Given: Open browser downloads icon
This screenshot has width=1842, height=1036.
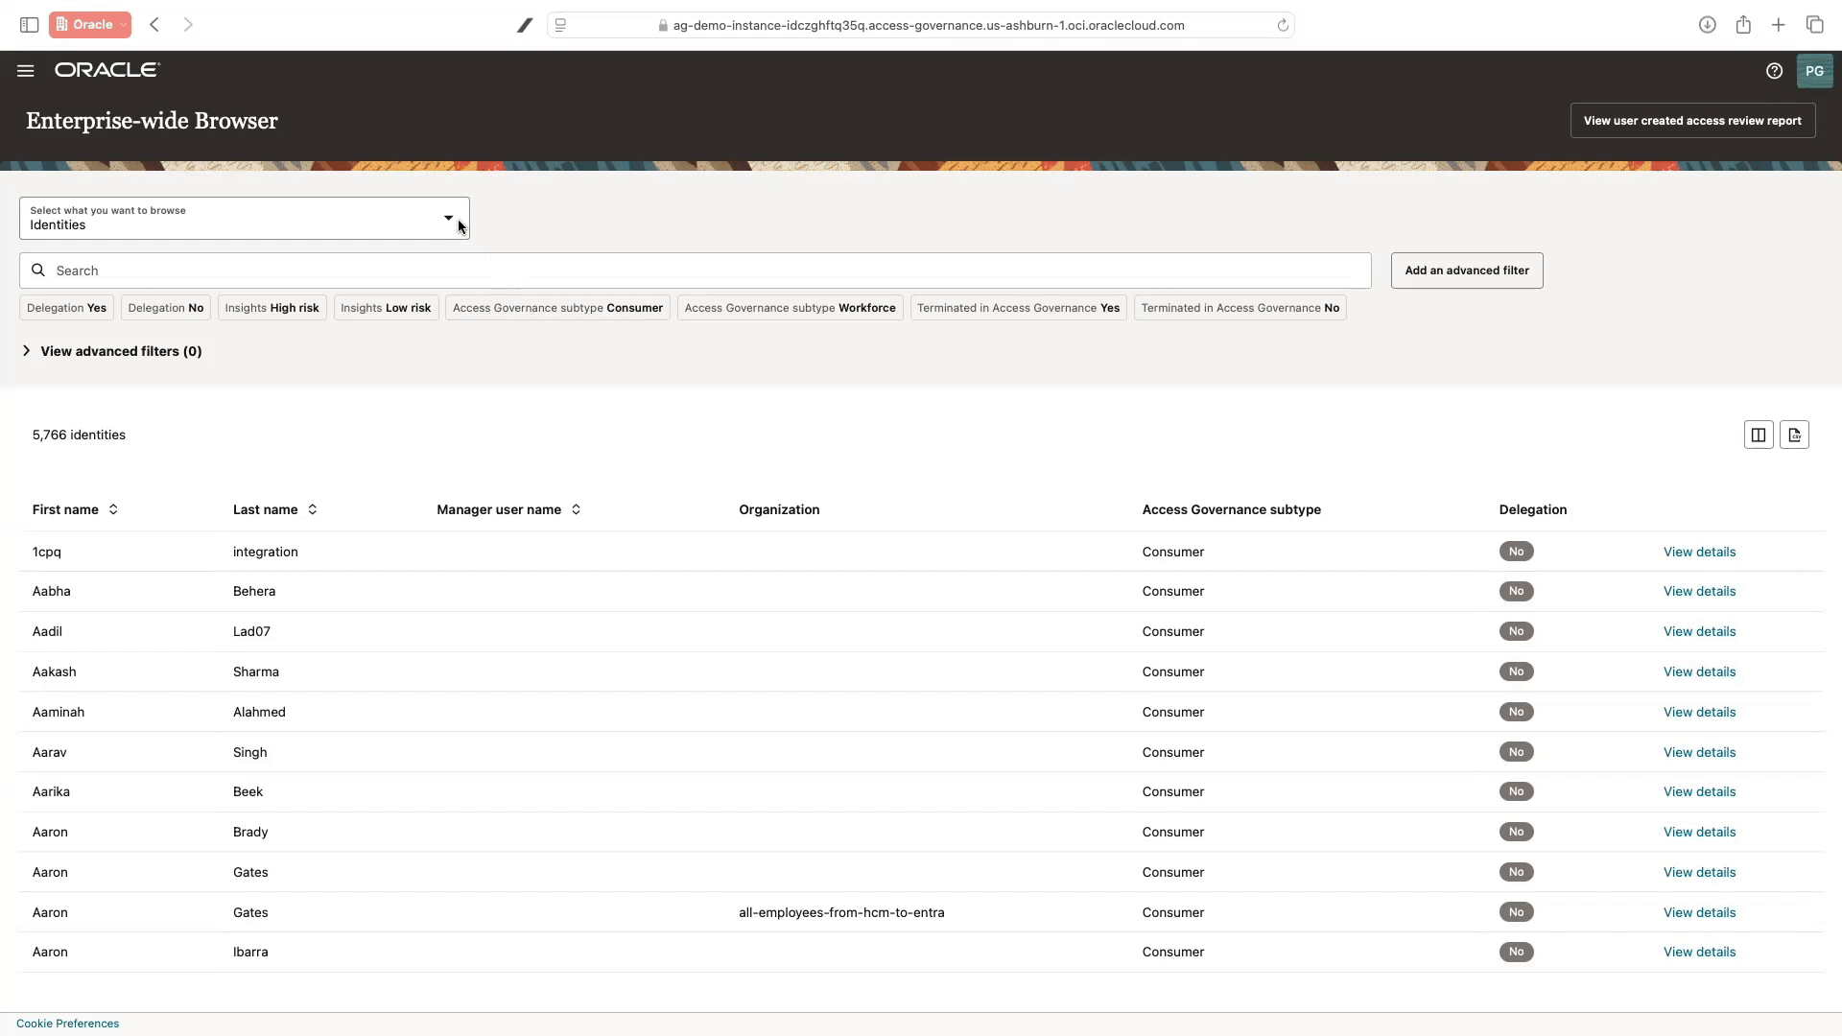Looking at the screenshot, I should [1708, 25].
